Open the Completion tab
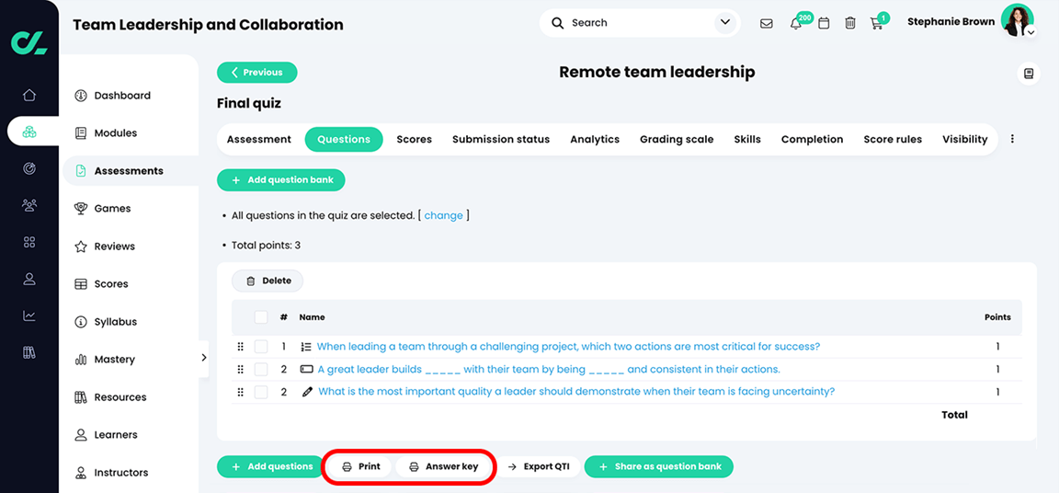Viewport: 1059px width, 493px height. coord(812,139)
